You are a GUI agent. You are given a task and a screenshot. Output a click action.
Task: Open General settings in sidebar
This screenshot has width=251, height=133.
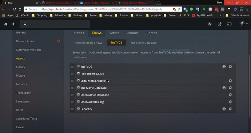pyautogui.click(x=21, y=33)
